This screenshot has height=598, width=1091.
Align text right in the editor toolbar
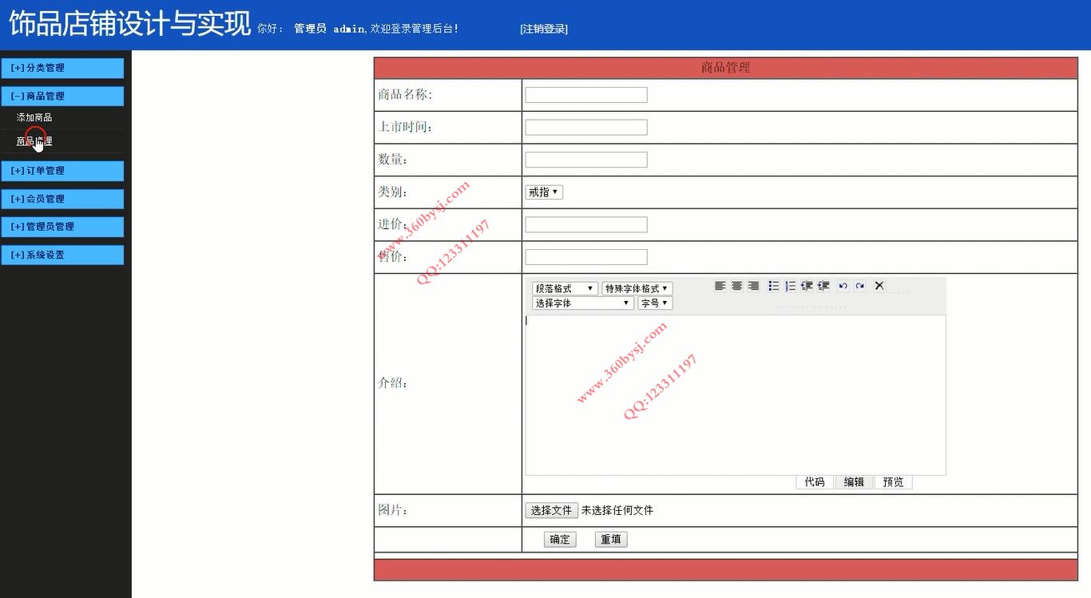tap(753, 286)
